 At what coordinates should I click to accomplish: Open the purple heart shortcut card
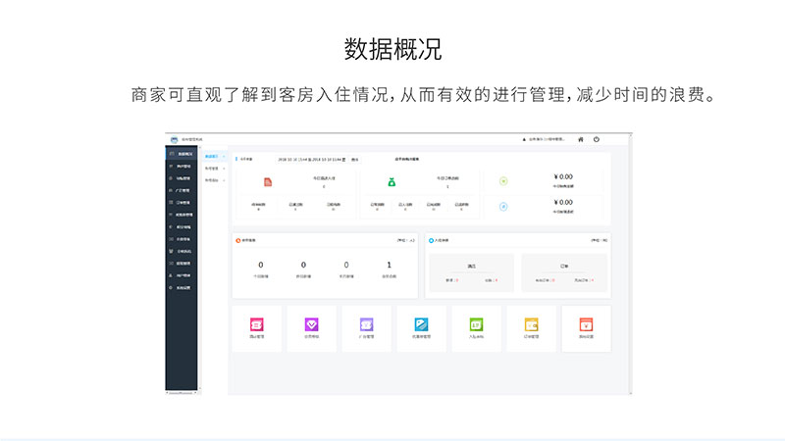[x=311, y=328]
